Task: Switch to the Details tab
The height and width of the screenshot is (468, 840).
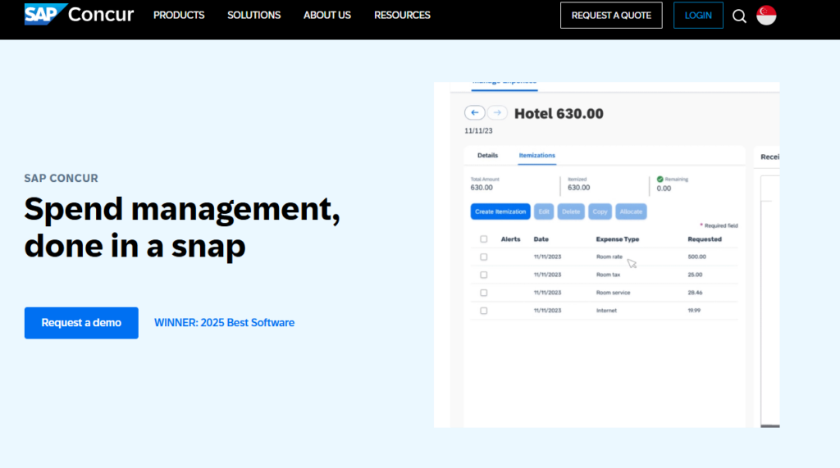Action: pos(487,155)
